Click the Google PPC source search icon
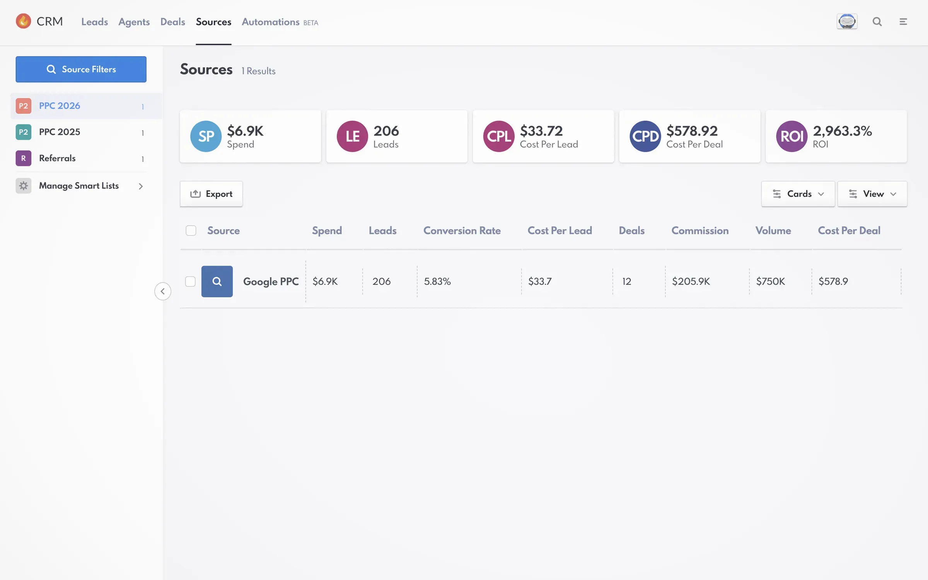 [217, 281]
